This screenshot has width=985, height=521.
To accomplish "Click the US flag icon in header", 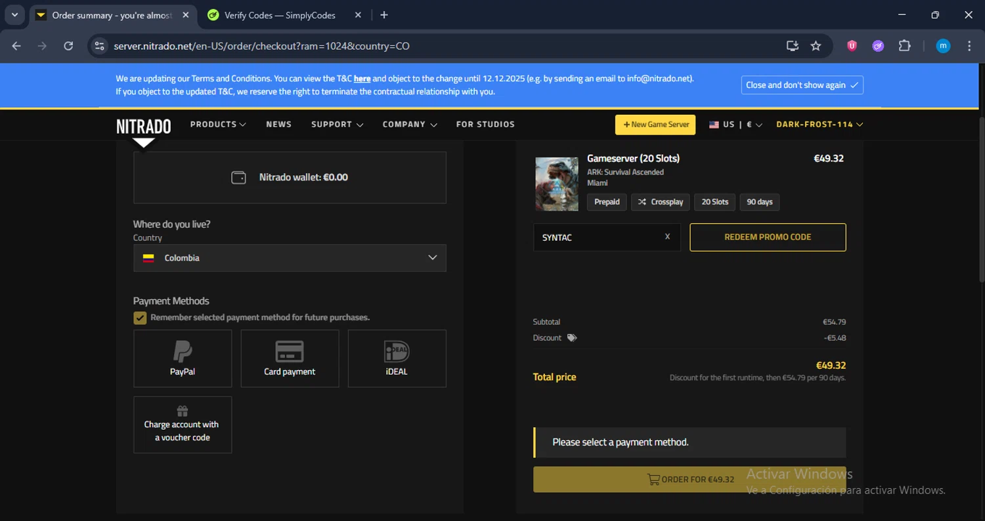I will pos(714,125).
